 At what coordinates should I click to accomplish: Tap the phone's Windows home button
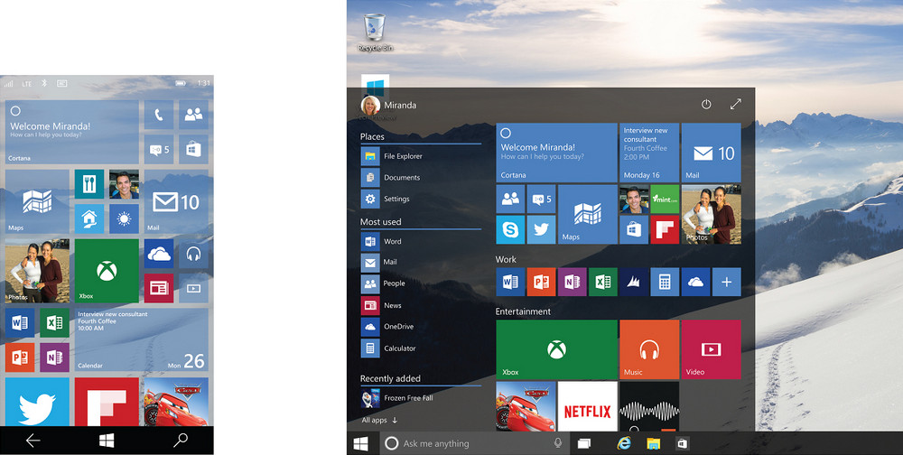pos(107,441)
